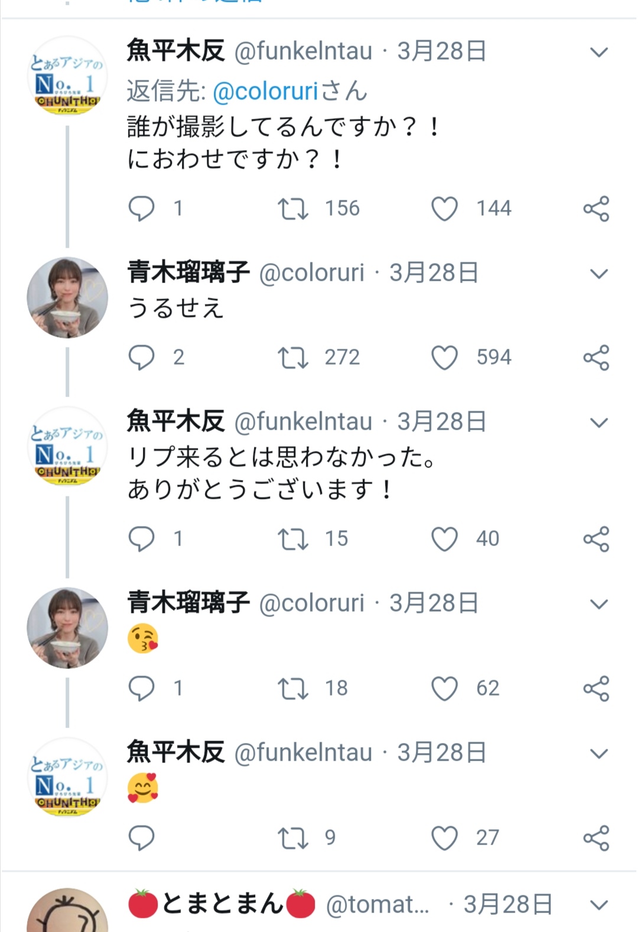This screenshot has width=638, height=932.
Task: Like the うるせえ reply with 594 likes
Action: pos(445,358)
